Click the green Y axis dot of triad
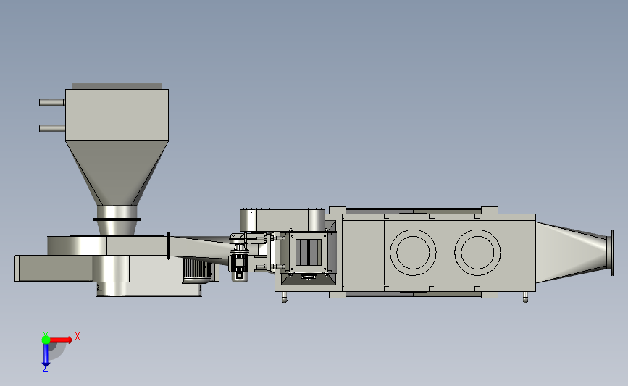Image resolution: width=628 pixels, height=386 pixels. pyautogui.click(x=46, y=340)
